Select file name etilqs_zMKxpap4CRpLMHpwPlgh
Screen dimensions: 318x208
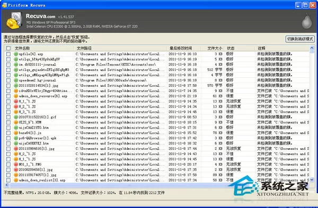[44, 75]
